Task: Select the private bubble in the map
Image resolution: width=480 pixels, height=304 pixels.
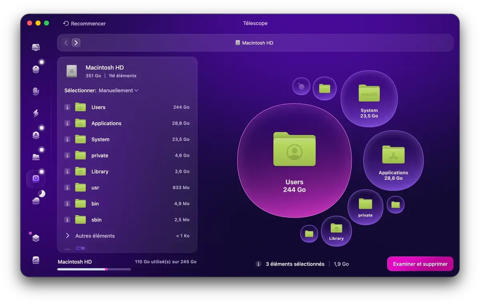Action: pos(365,207)
